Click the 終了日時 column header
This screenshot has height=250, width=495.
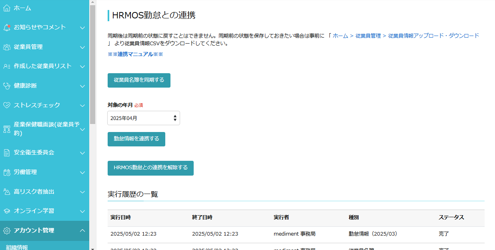tap(202, 218)
